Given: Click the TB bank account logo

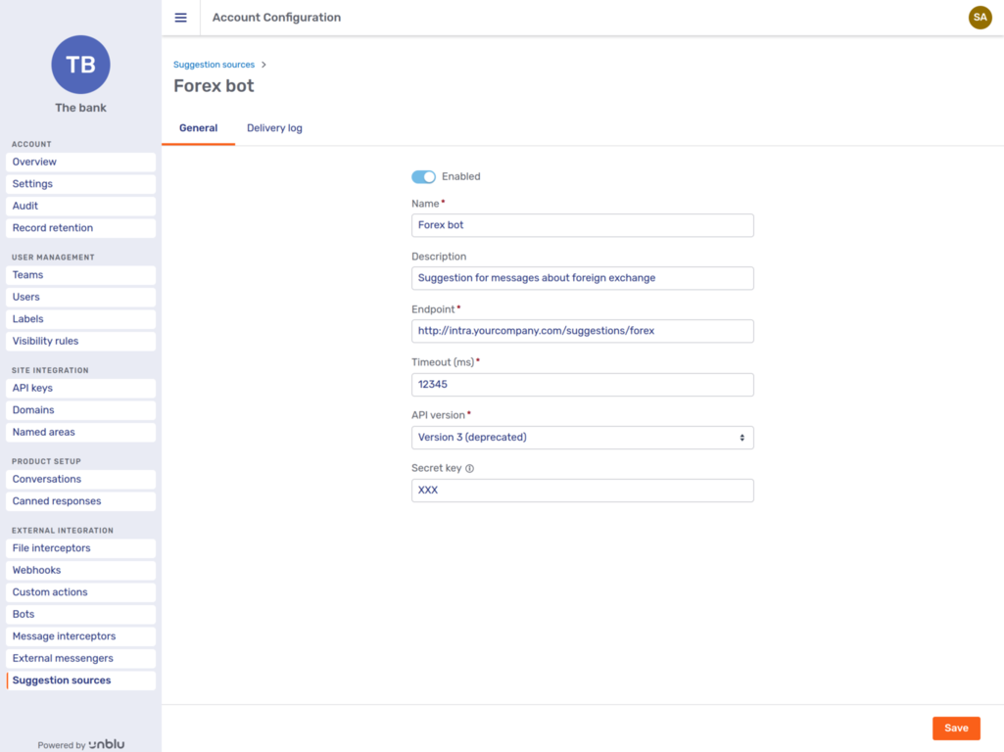Looking at the screenshot, I should click(80, 65).
